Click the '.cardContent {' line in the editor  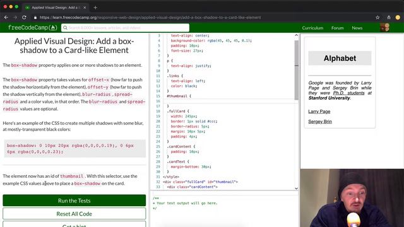[x=181, y=146]
